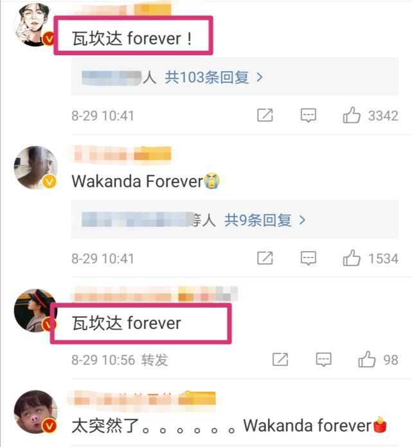Open the 转发 repost link
Viewport: 412px width, 447px height.
tap(155, 360)
